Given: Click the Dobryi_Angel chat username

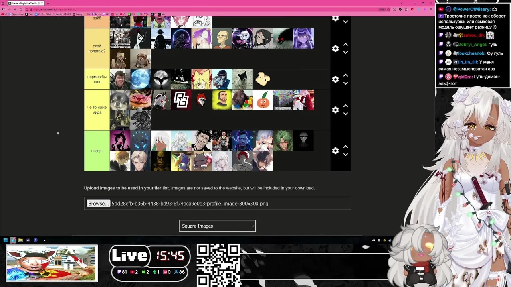Looking at the screenshot, I should (x=472, y=45).
